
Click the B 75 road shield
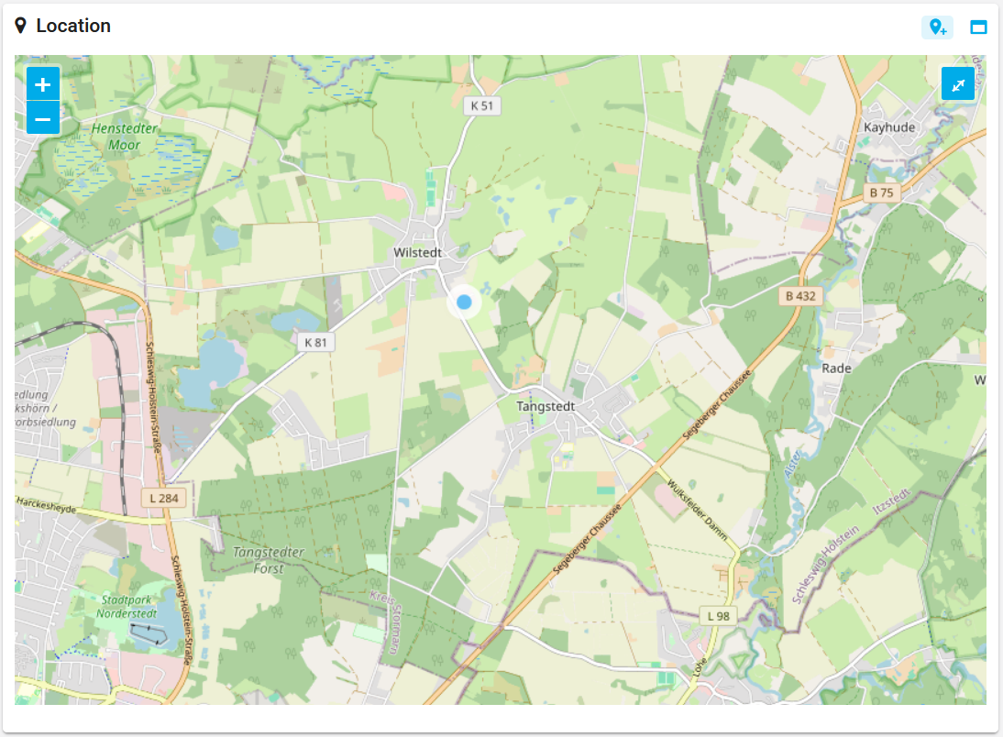(x=881, y=192)
